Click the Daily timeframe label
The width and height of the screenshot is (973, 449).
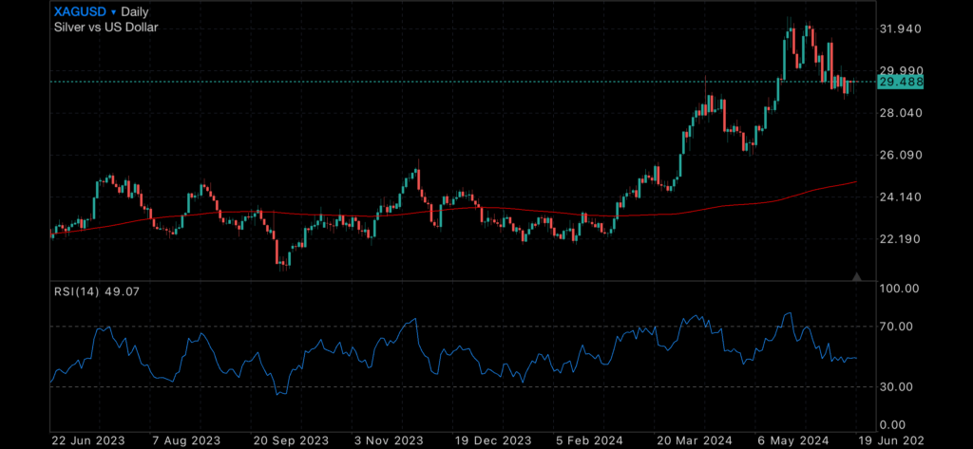tap(134, 11)
